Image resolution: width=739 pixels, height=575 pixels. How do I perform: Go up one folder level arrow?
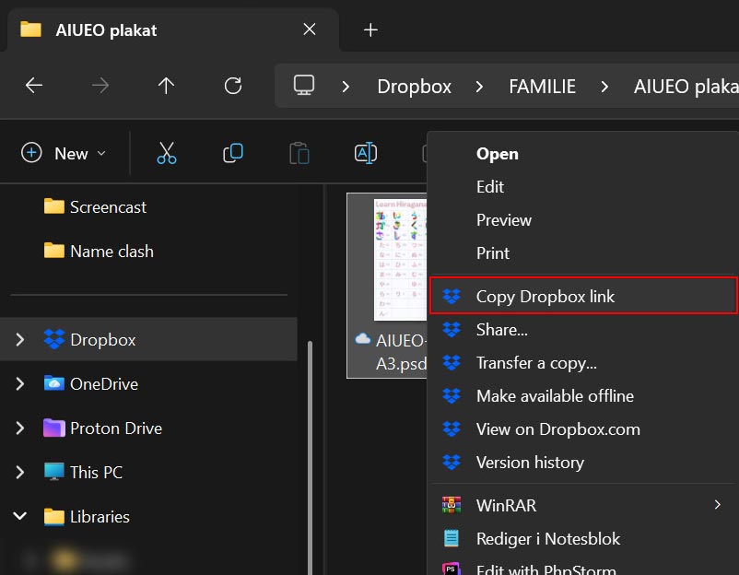pos(166,86)
